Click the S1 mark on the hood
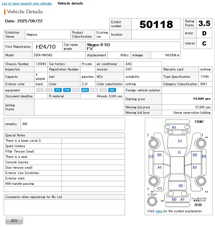215x227 pixels. coord(180,141)
